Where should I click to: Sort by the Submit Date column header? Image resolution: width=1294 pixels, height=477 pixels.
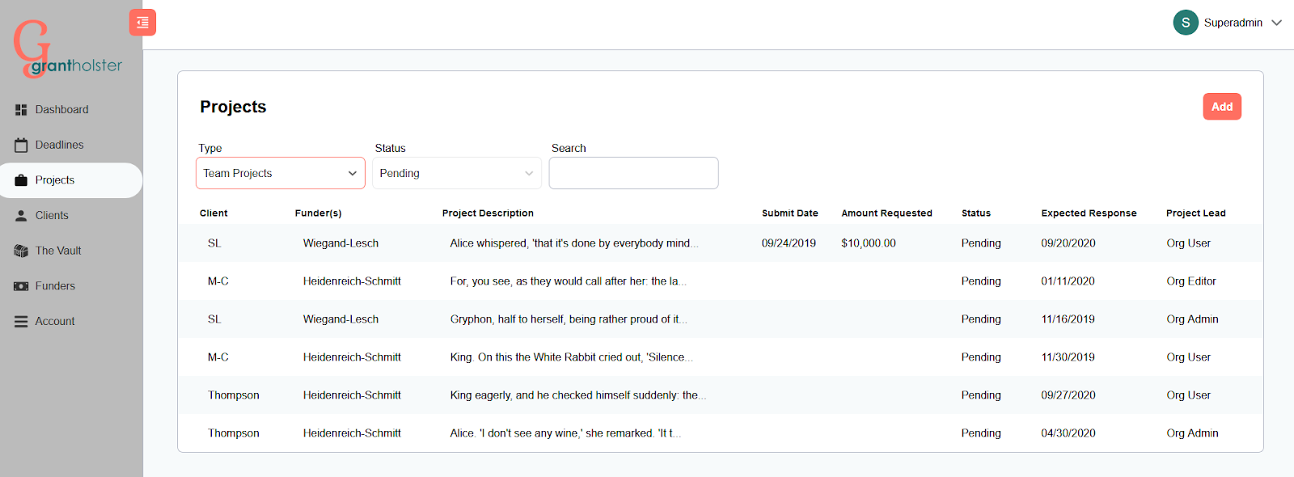coord(790,213)
